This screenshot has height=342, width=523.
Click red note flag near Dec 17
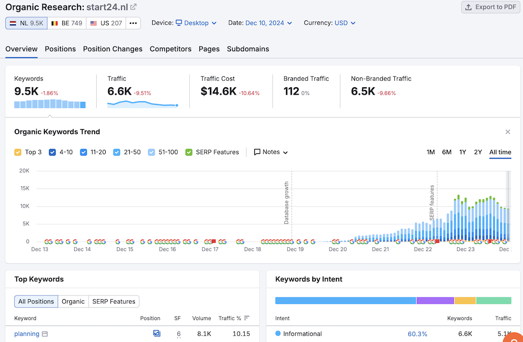click(x=213, y=241)
